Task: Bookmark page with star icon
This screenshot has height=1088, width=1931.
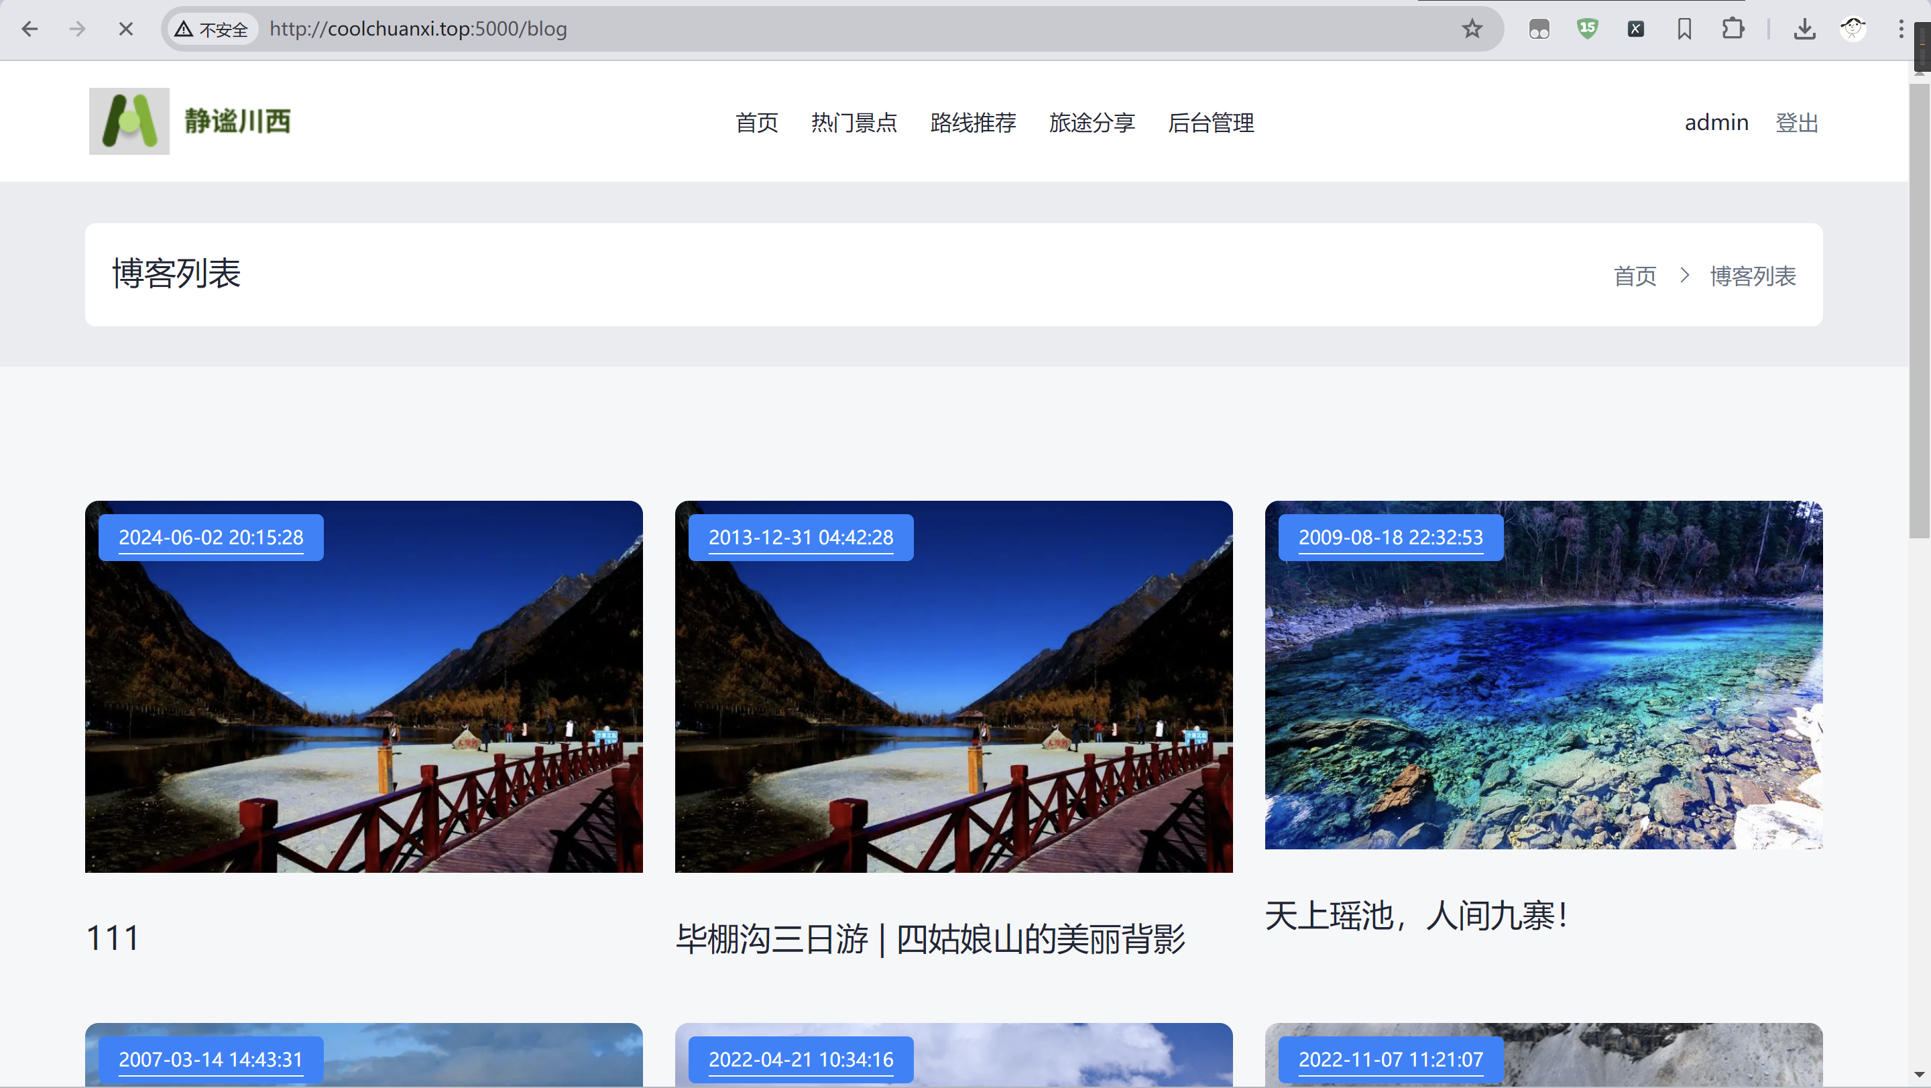Action: 1472,29
